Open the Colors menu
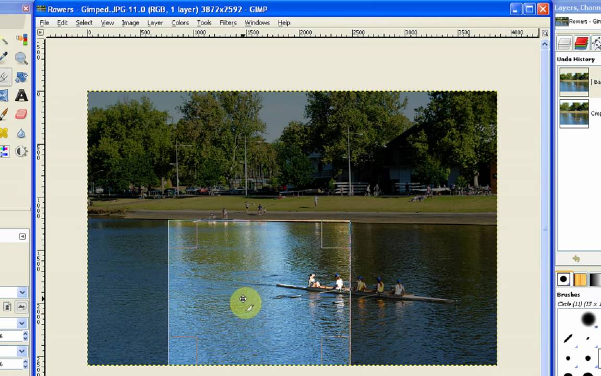The width and height of the screenshot is (601, 376). [x=180, y=22]
